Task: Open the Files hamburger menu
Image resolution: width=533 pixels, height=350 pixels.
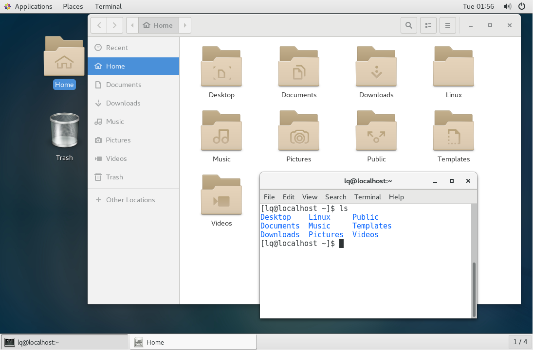Action: point(448,25)
